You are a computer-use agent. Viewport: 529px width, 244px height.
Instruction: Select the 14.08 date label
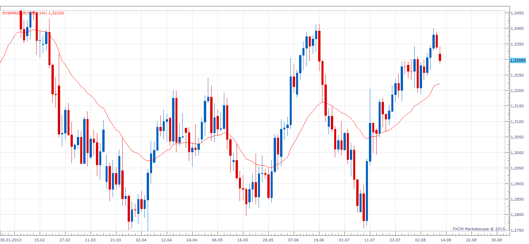(x=446, y=240)
